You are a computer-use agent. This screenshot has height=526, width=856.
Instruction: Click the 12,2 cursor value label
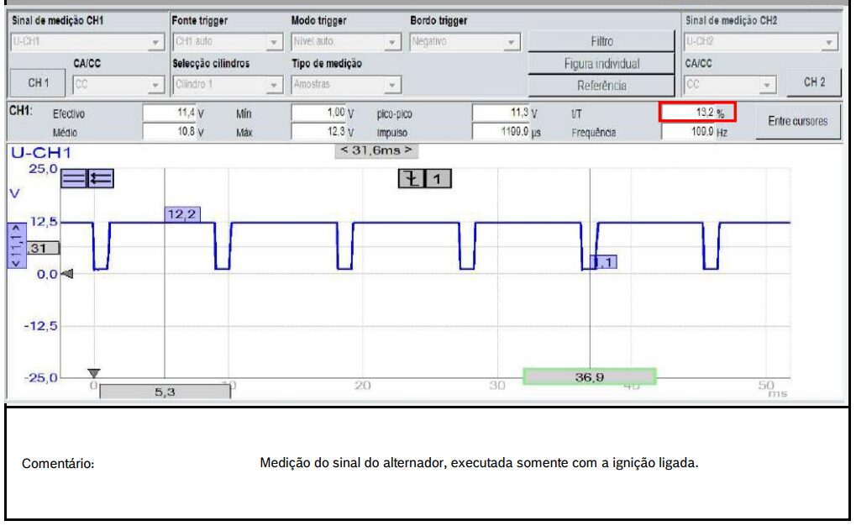182,215
